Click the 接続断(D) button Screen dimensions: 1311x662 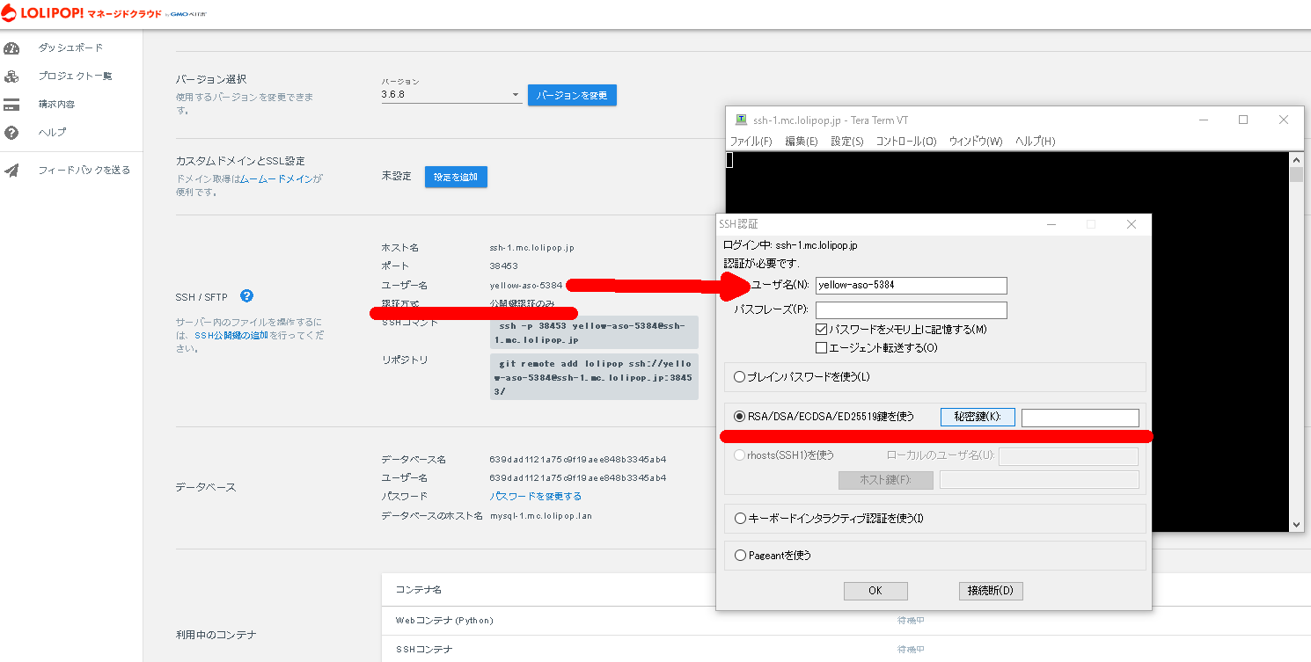pyautogui.click(x=991, y=591)
